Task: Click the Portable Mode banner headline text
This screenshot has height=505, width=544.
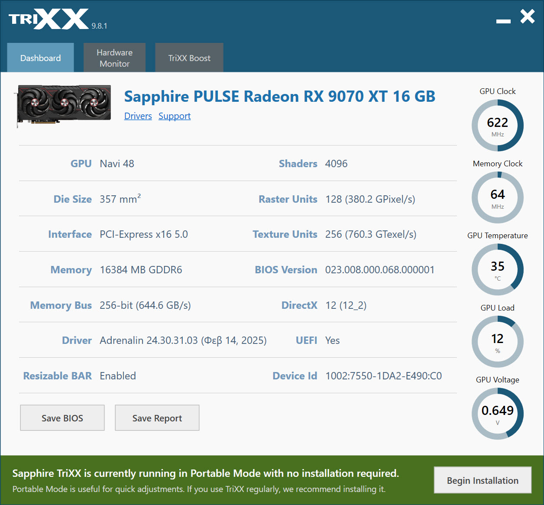Action: point(206,473)
